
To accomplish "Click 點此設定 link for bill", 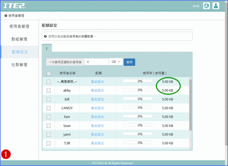I will pyautogui.click(x=97, y=99).
